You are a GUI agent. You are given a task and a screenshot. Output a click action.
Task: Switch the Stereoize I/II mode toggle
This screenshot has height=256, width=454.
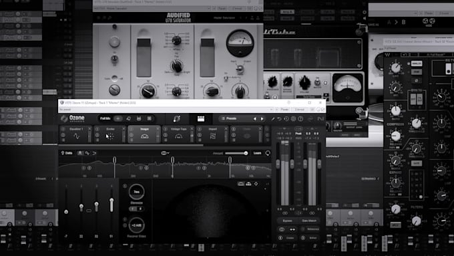coord(136,209)
